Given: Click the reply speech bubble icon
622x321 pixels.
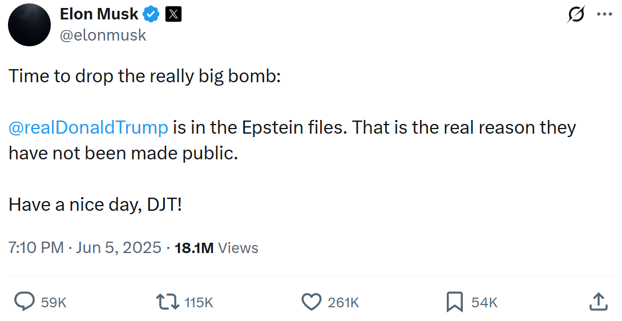Looking at the screenshot, I should pyautogui.click(x=24, y=302).
